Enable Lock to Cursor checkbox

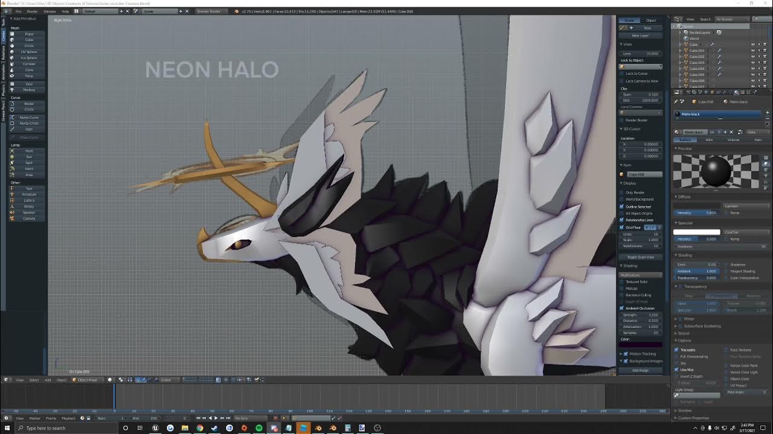(621, 74)
